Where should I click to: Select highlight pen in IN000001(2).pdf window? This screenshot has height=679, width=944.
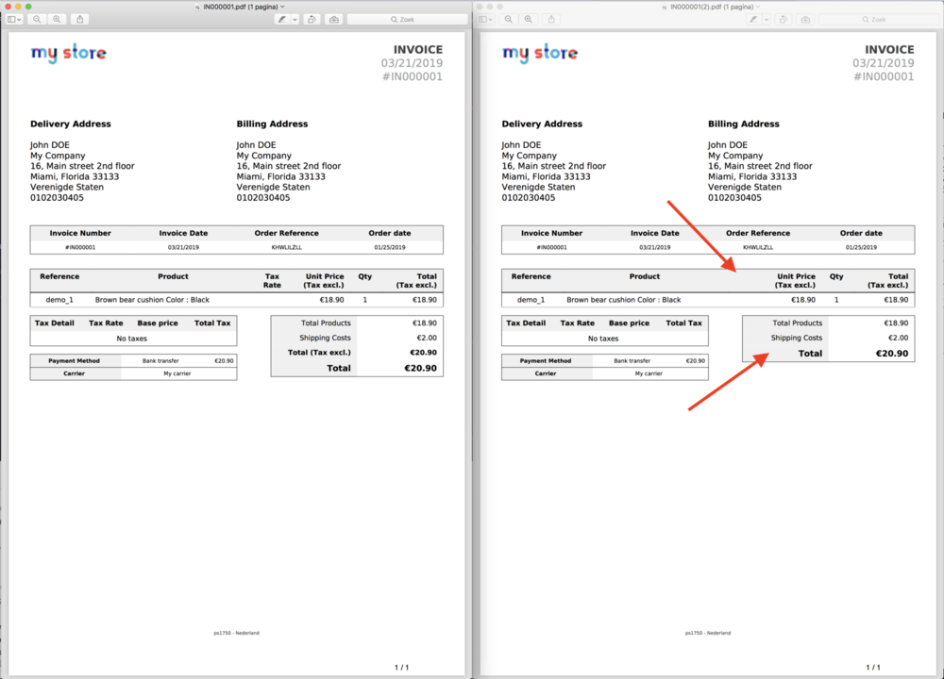click(x=753, y=19)
